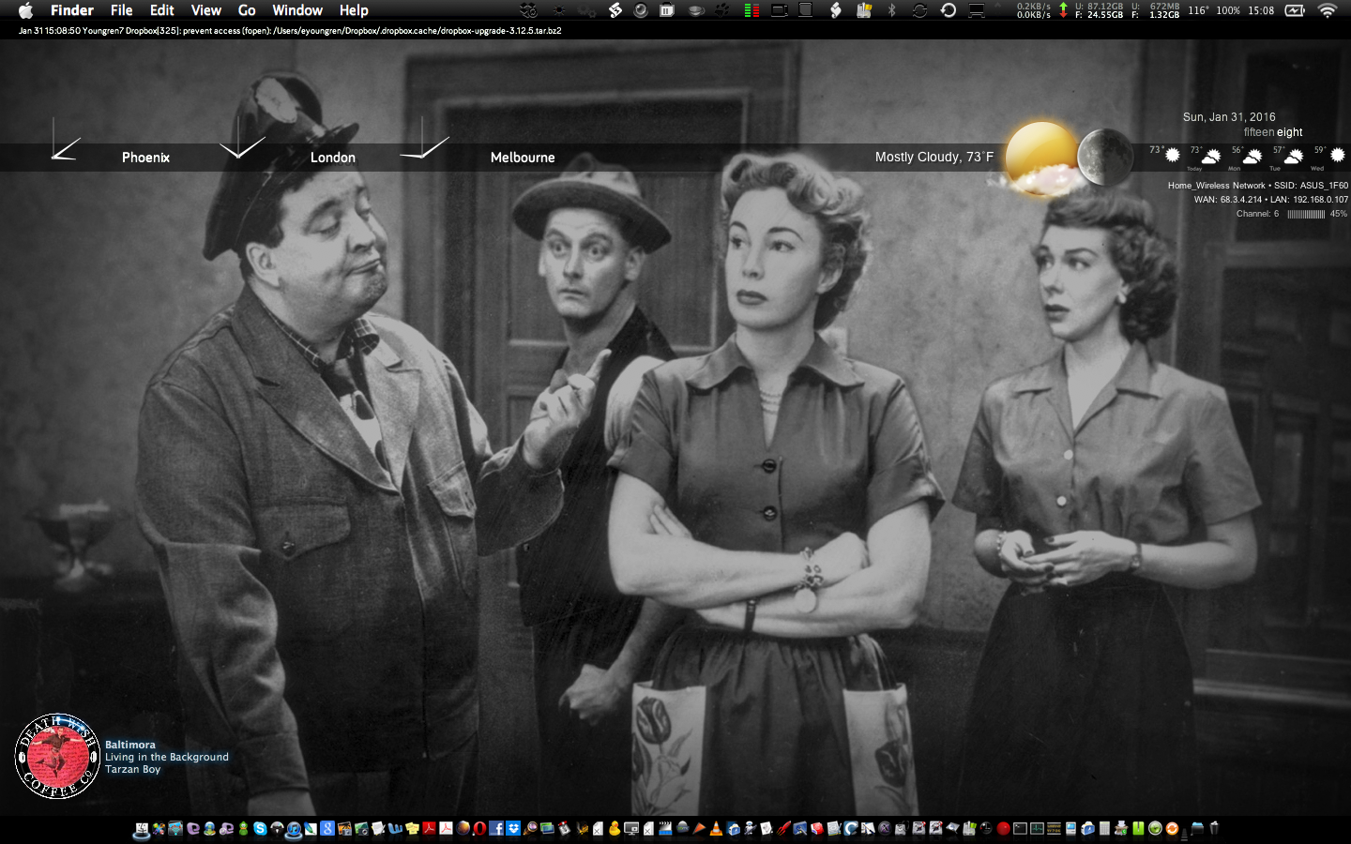1351x844 pixels.
Task: Click the circular sync arrows menu bar icon
Action: [920, 10]
